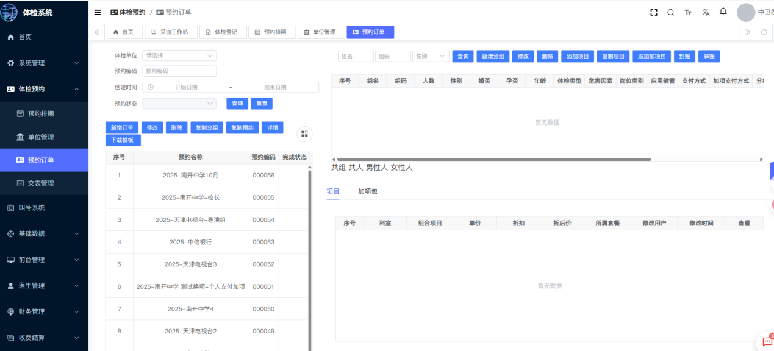This screenshot has width=774, height=351.
Task: Click the hamburger menu collapse icon
Action: pos(98,12)
